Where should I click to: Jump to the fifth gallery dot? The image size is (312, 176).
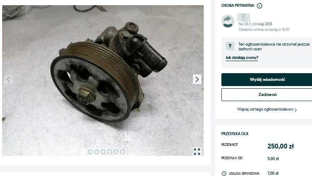click(116, 152)
